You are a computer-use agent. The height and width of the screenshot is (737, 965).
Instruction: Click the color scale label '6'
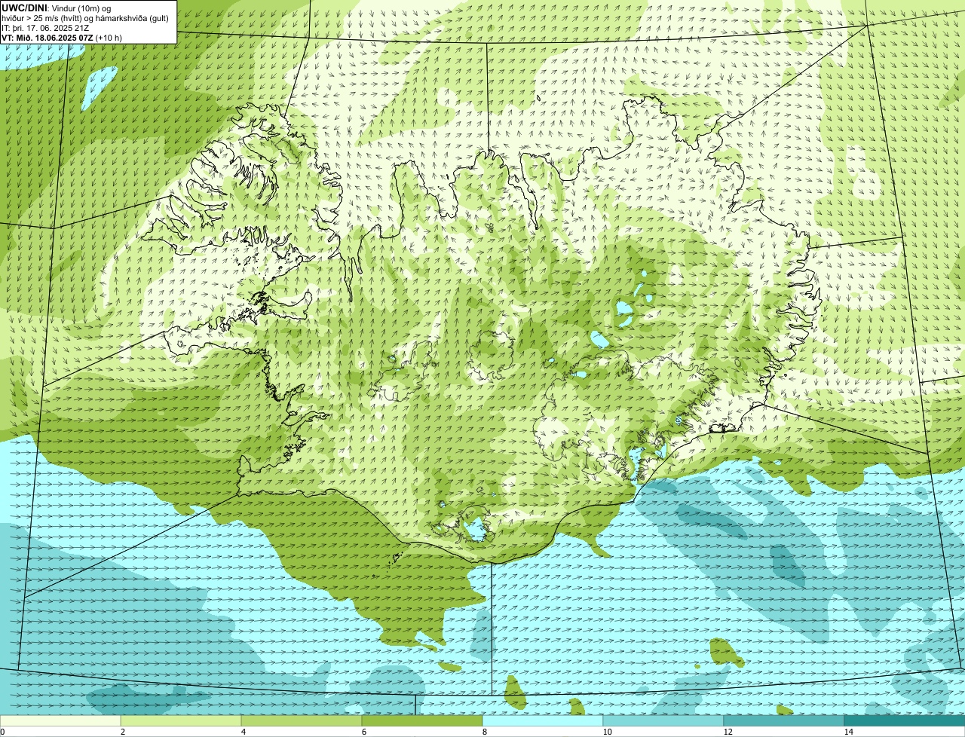point(364,732)
